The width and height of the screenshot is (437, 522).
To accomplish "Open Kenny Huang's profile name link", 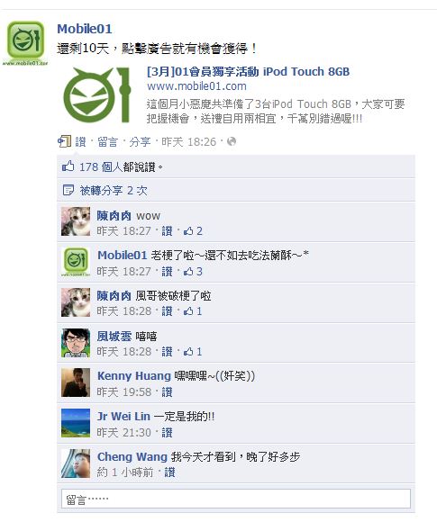I will pyautogui.click(x=134, y=376).
